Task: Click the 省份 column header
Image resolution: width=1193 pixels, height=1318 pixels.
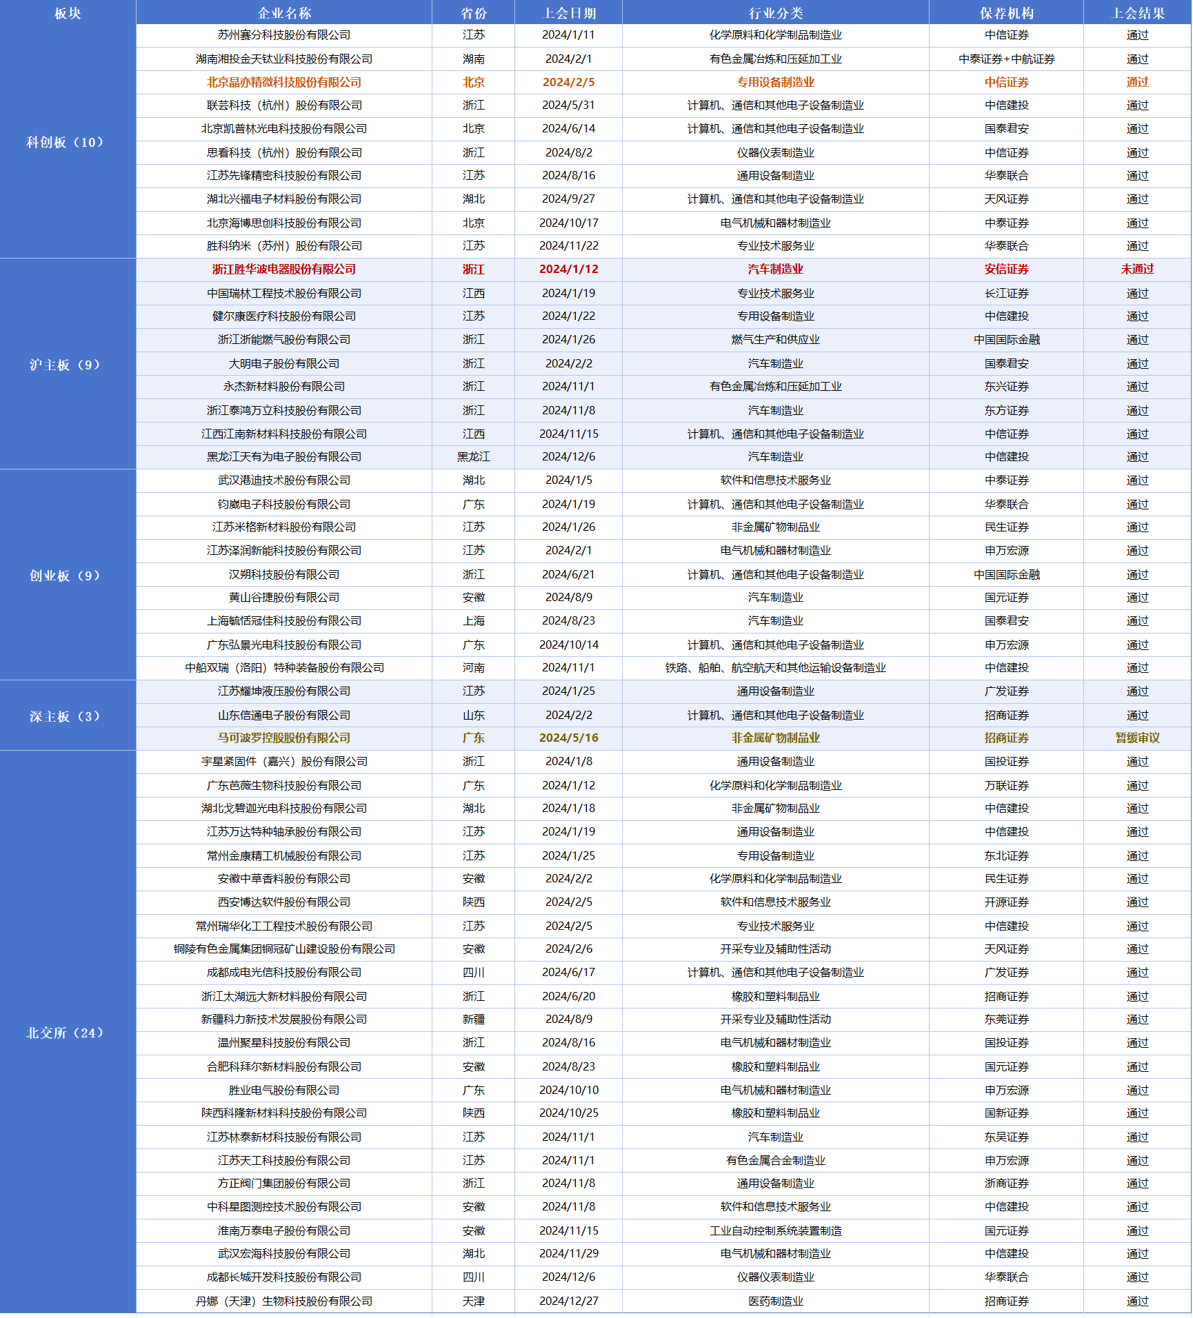Action: click(x=473, y=13)
